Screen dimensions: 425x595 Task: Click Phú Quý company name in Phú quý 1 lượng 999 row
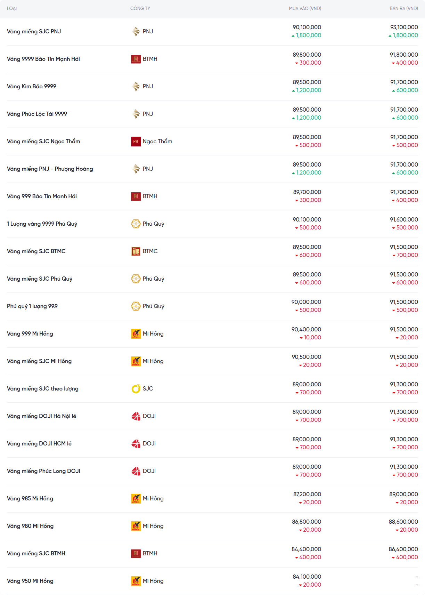click(x=153, y=306)
